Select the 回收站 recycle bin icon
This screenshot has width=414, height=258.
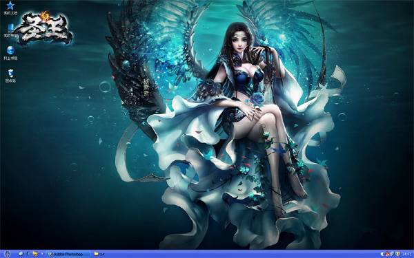[10, 73]
